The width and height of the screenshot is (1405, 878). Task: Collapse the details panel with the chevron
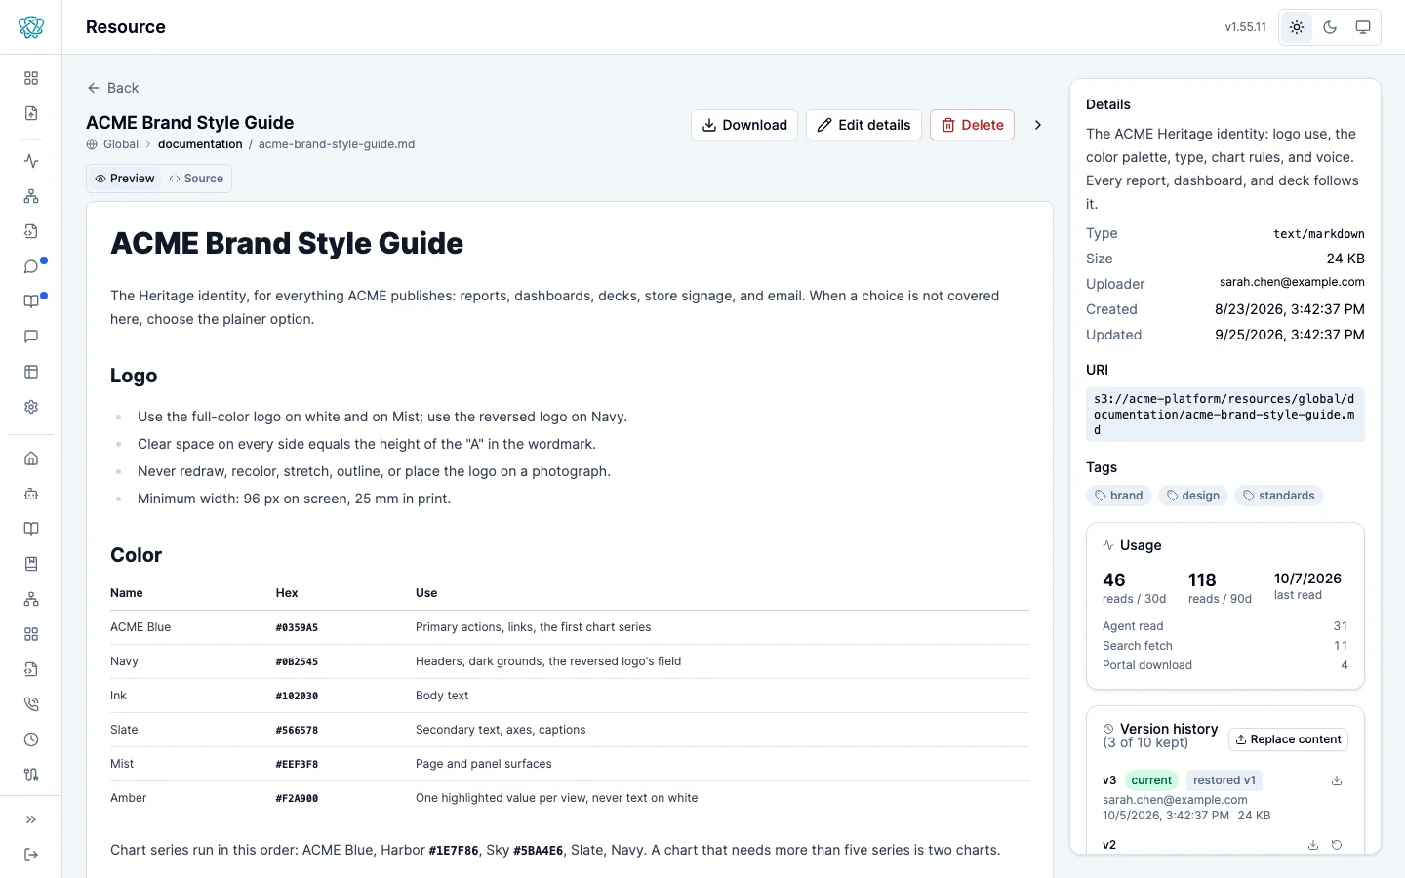[x=1038, y=125]
